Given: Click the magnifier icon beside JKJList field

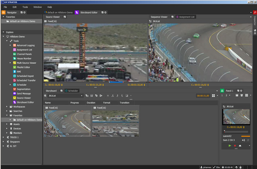Looking at the screenshot, I should [x=45, y=96].
